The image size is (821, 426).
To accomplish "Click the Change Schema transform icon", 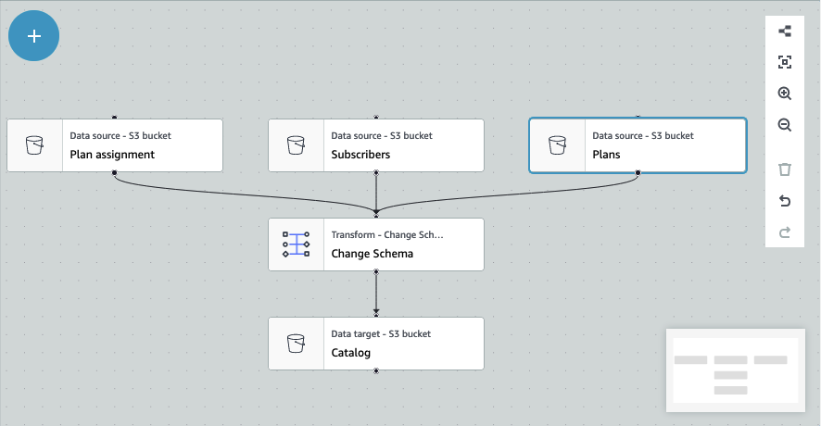I will [296, 244].
